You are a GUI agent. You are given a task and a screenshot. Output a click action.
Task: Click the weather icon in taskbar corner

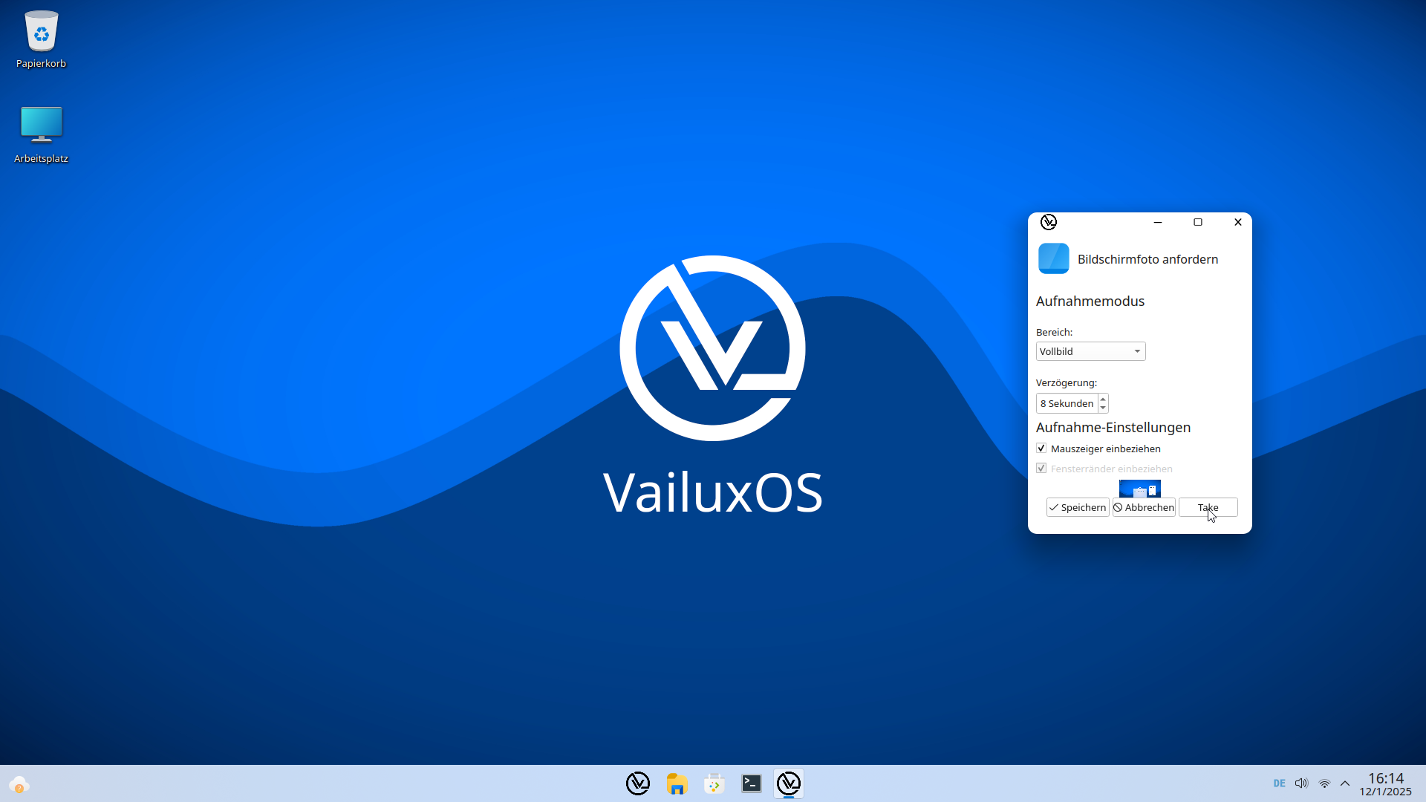point(19,784)
